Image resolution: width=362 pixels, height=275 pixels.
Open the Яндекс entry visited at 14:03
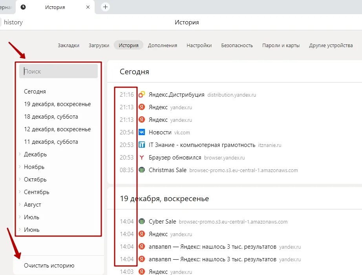pyautogui.click(x=158, y=271)
